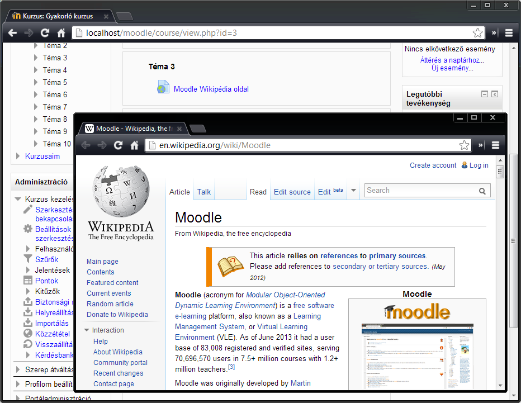Follow the Áttérés a naptárhoz link

coord(452,60)
